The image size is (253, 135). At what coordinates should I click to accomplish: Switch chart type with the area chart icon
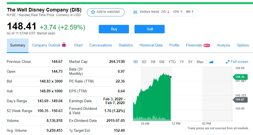point(211,62)
